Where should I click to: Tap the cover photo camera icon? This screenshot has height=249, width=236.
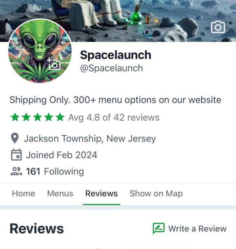(x=218, y=27)
